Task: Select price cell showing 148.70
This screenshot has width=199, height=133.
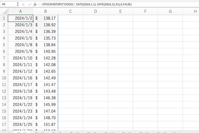Action: tap(45, 118)
